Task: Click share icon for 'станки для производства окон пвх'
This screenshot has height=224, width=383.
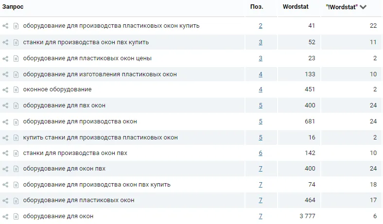Action: click(5, 153)
